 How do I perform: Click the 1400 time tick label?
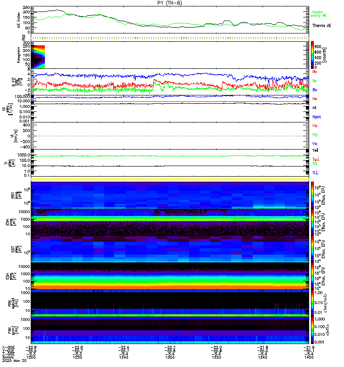309,357
